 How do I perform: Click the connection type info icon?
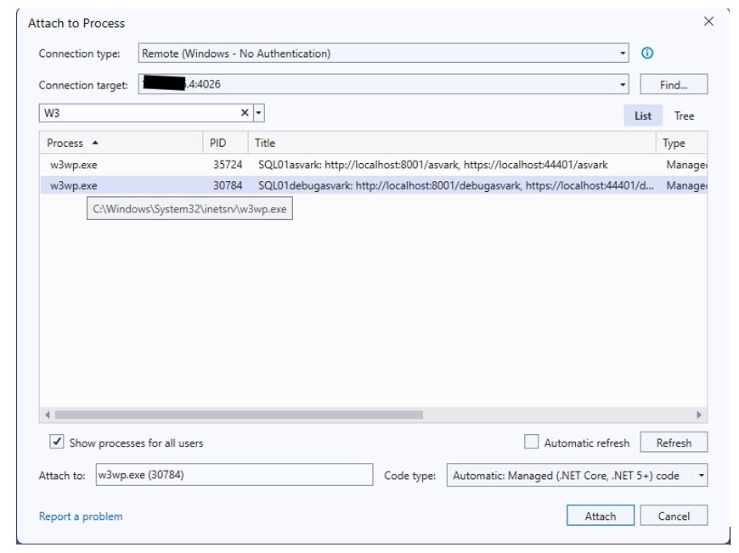[x=647, y=54]
